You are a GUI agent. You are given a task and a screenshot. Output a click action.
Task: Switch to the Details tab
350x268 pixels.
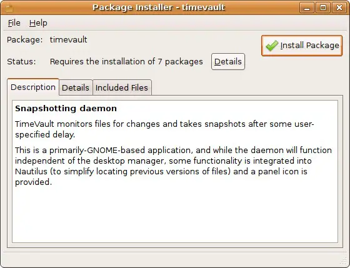[x=76, y=87]
